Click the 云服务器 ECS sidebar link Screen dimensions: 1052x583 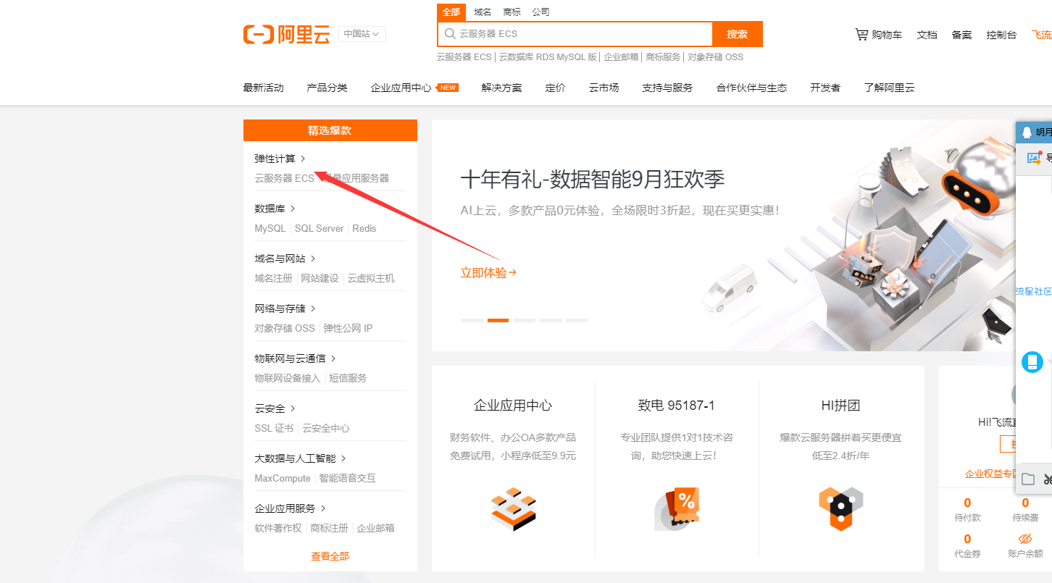coord(284,178)
